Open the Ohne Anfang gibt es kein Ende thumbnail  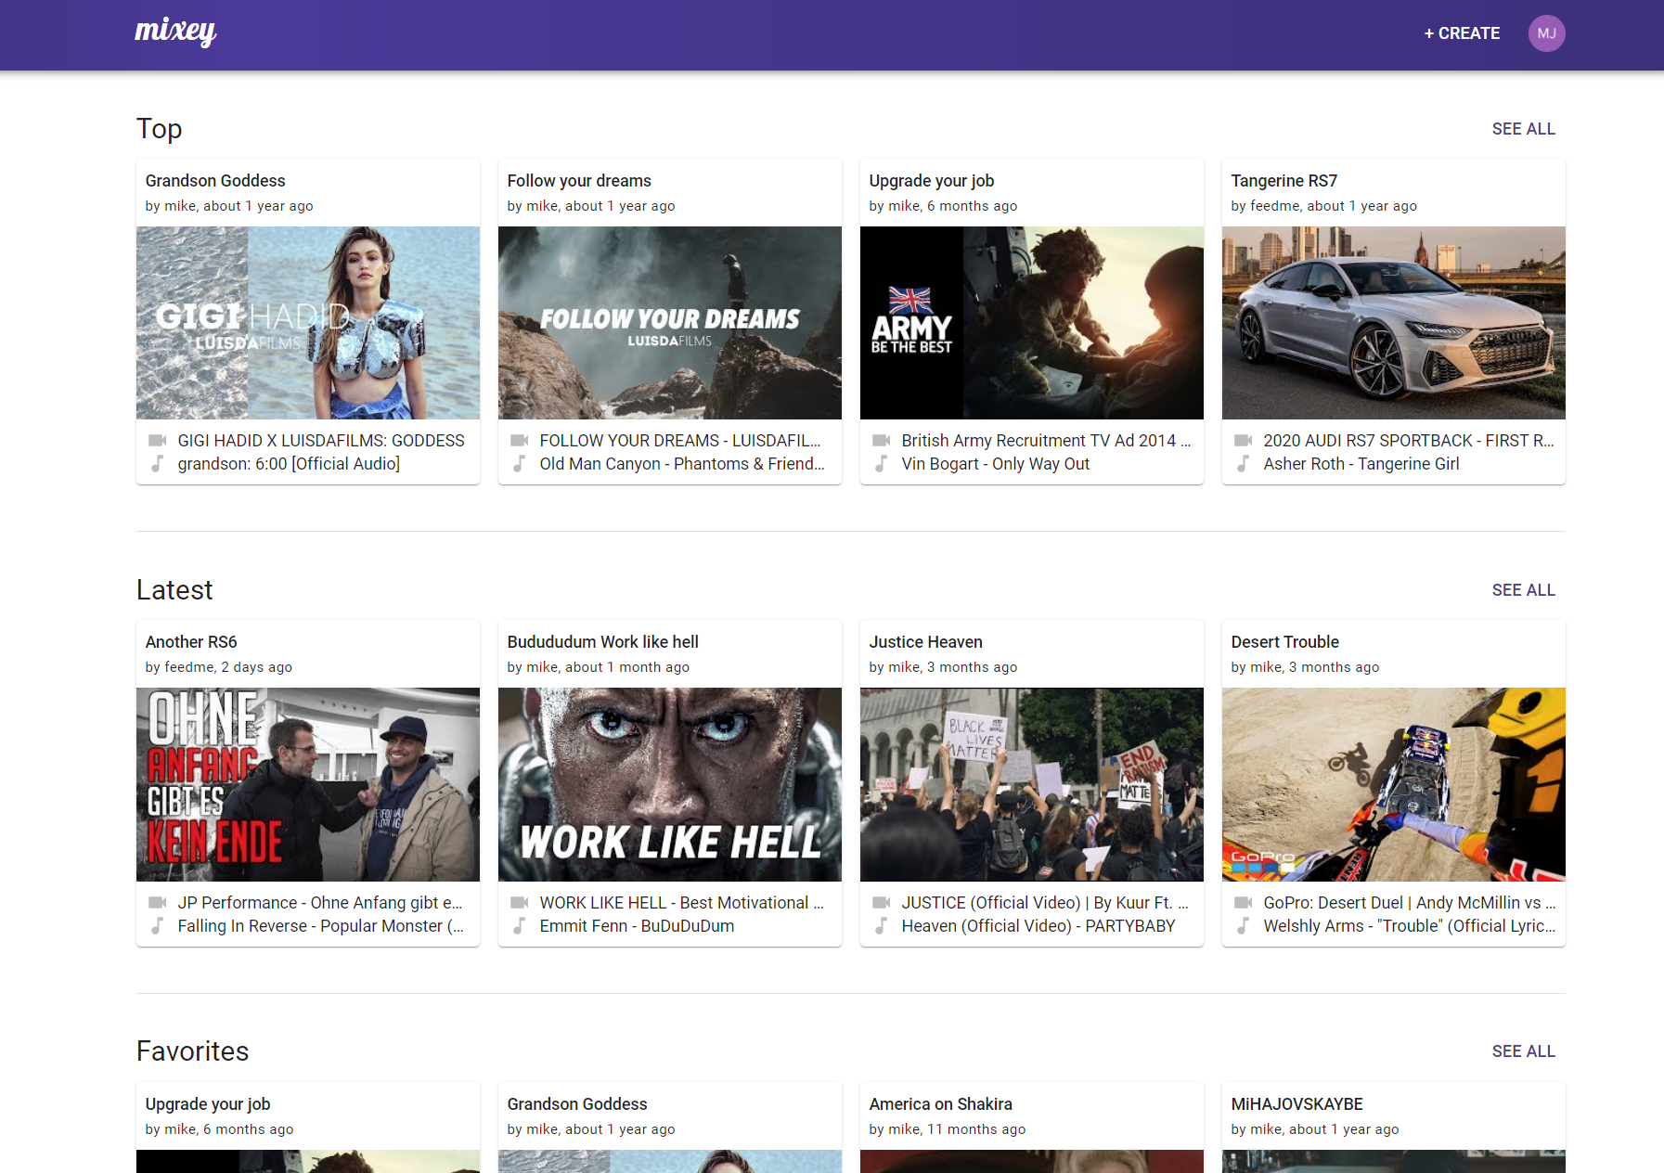[308, 784]
